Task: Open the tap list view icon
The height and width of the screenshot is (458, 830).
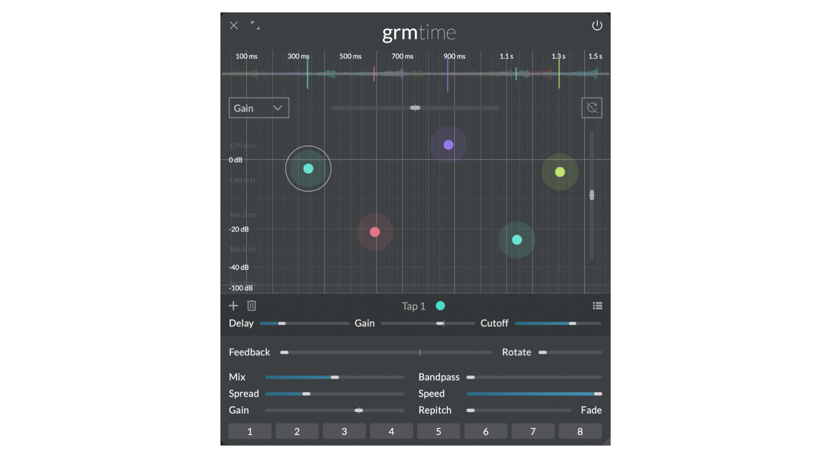Action: 598,306
